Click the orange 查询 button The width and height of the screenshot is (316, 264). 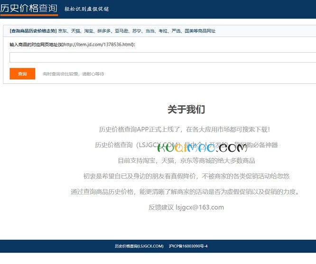pos(22,74)
